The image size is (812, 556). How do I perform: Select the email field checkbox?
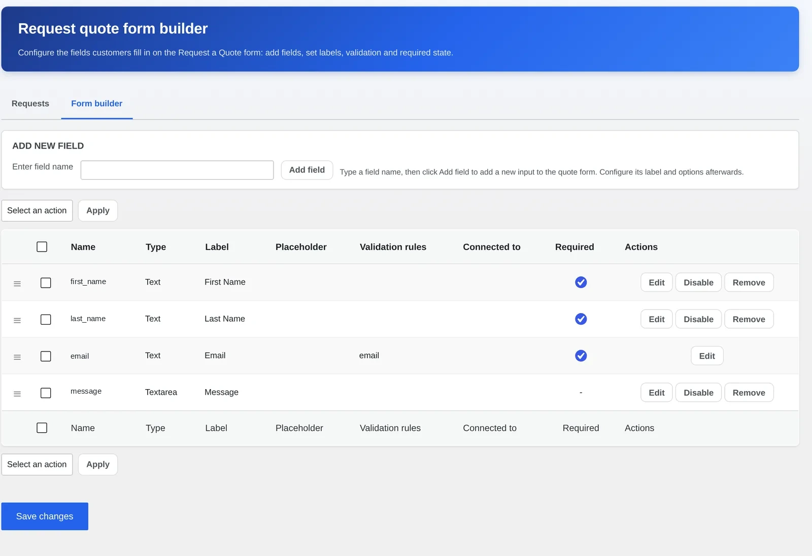tap(46, 356)
